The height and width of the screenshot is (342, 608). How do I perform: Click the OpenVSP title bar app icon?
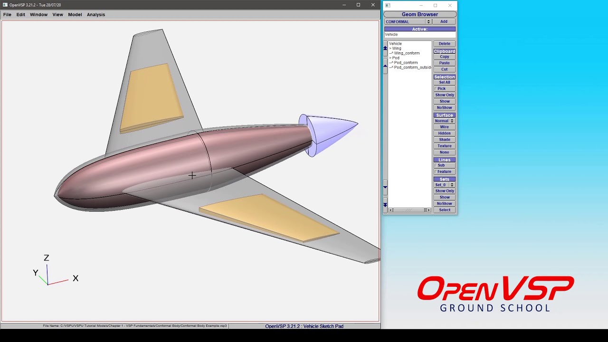click(x=5, y=5)
